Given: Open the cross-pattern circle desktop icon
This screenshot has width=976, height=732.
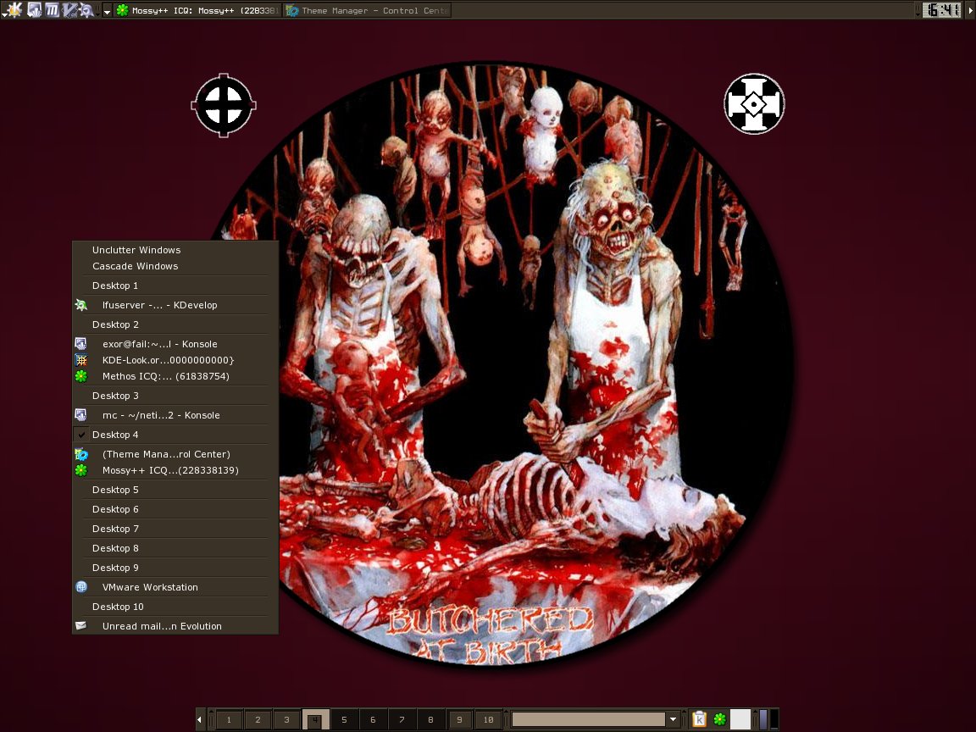Looking at the screenshot, I should (x=754, y=104).
